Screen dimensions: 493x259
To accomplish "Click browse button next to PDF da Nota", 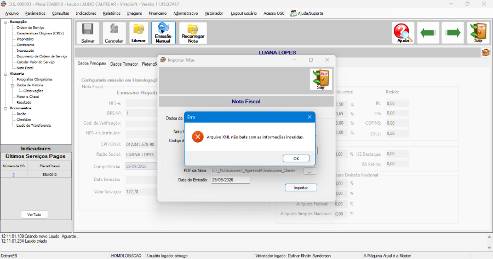I will click(310, 171).
